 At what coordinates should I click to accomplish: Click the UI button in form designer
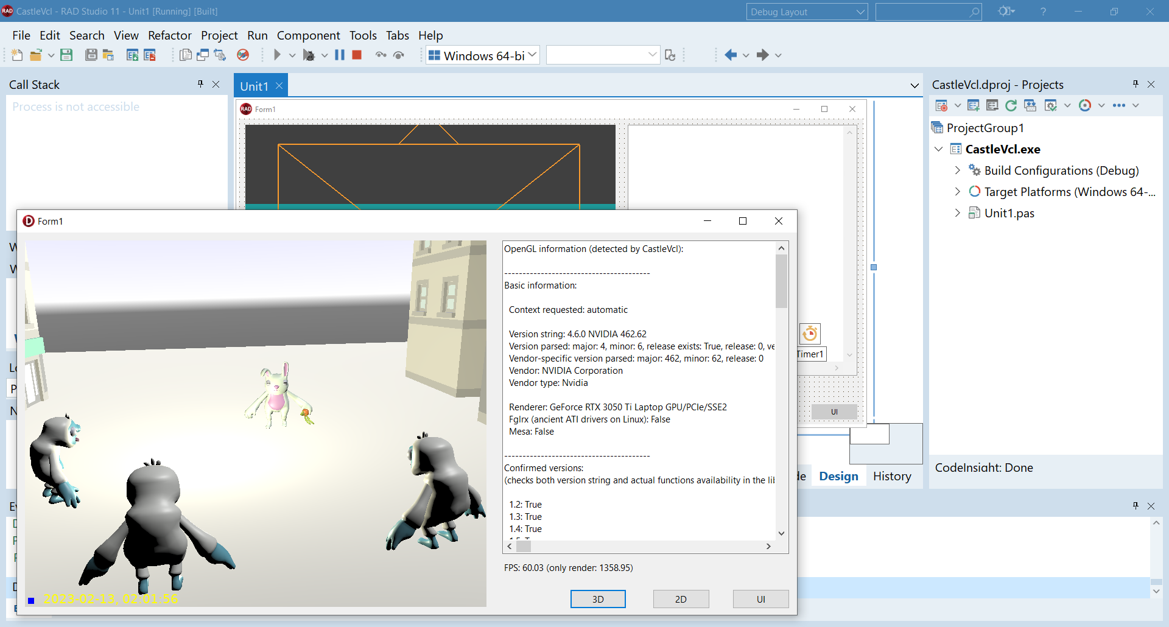pyautogui.click(x=834, y=412)
